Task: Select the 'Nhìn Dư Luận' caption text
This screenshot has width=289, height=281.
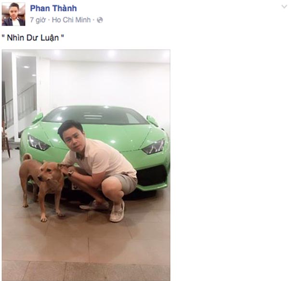Action: [x=33, y=38]
